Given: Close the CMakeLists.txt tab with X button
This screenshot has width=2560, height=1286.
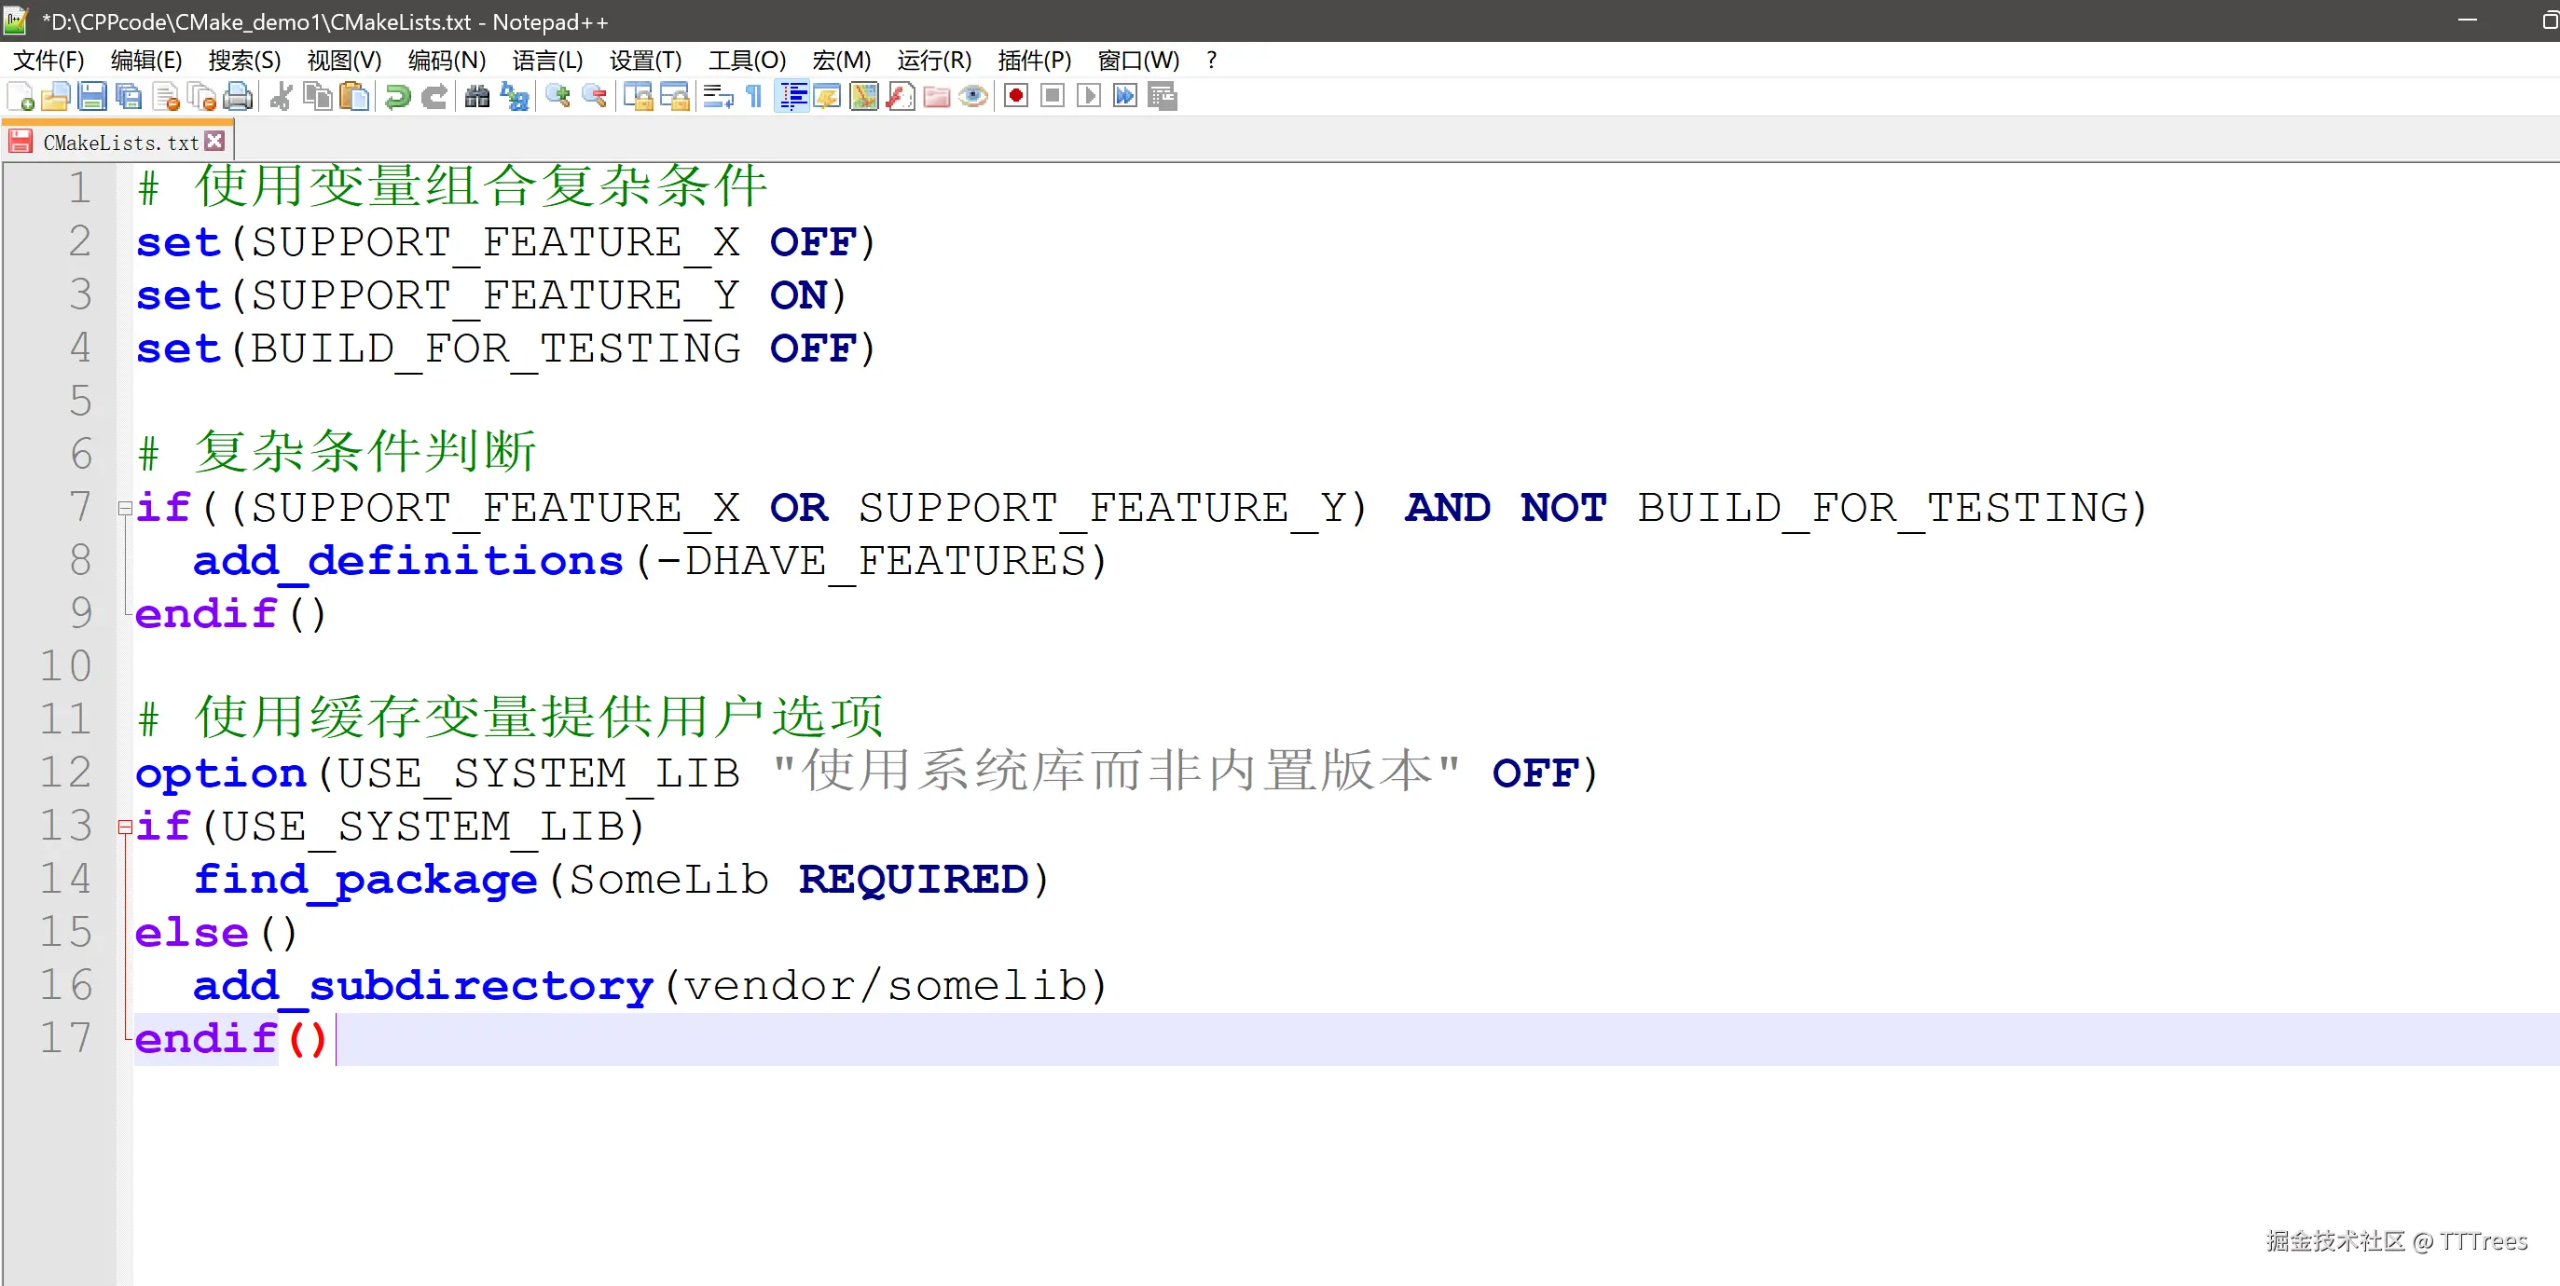Looking at the screenshot, I should pyautogui.click(x=214, y=142).
